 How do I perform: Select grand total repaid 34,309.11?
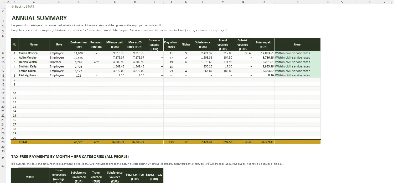coord(263,142)
